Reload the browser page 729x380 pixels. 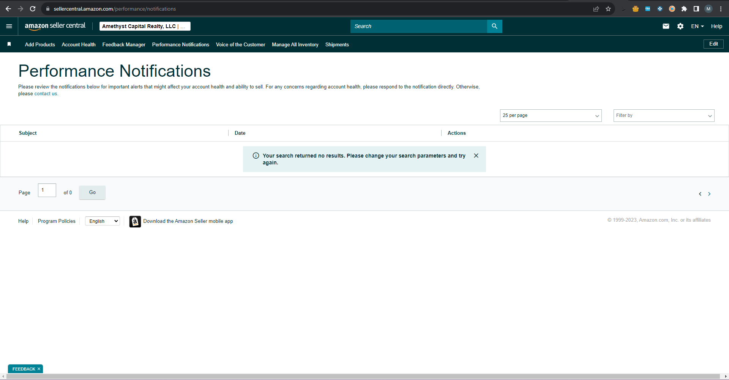[33, 9]
